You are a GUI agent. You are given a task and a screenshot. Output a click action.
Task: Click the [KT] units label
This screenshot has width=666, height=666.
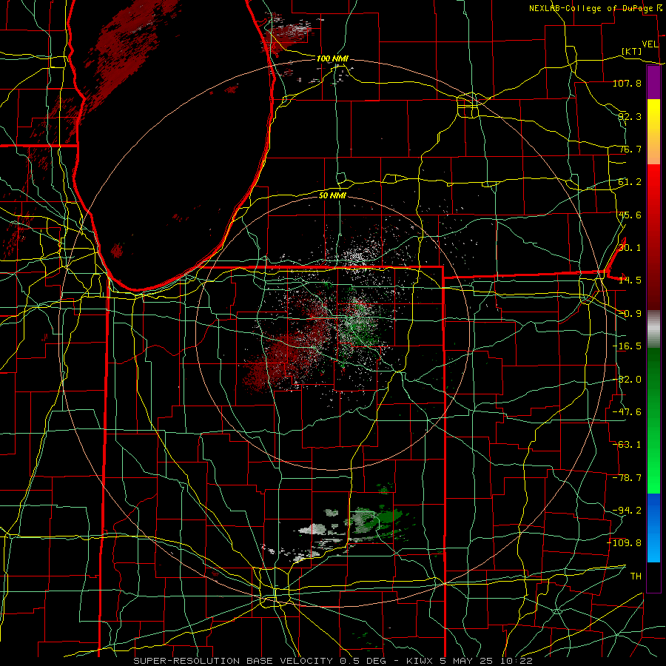pos(632,51)
